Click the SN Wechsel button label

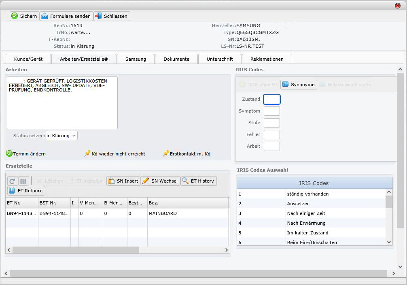165,181
